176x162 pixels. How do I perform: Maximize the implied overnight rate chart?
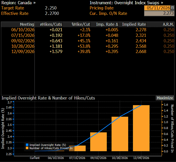pyautogui.click(x=165, y=98)
